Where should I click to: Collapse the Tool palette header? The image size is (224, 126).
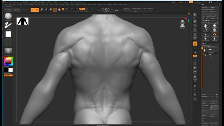(x=203, y=4)
